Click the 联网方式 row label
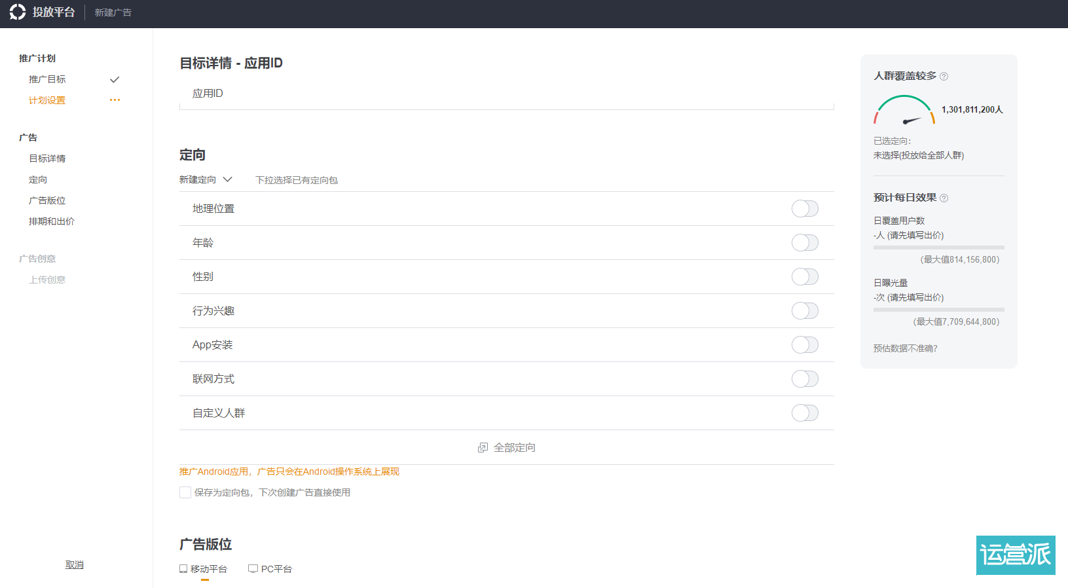The width and height of the screenshot is (1068, 588). click(213, 379)
